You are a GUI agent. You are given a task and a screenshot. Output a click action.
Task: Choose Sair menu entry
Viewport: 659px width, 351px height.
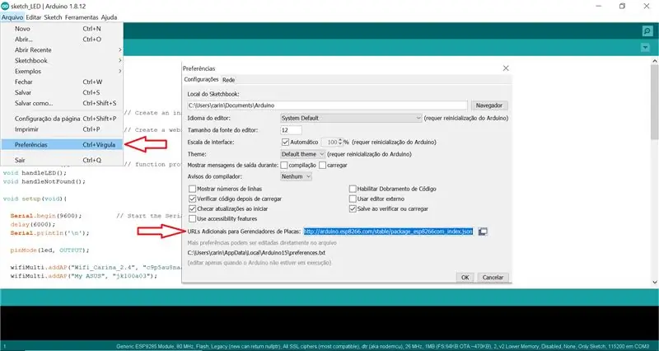pos(61,160)
